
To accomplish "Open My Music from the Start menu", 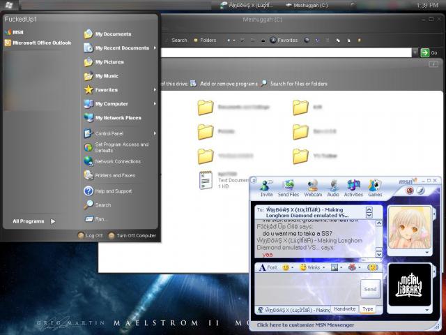I will coord(101,76).
